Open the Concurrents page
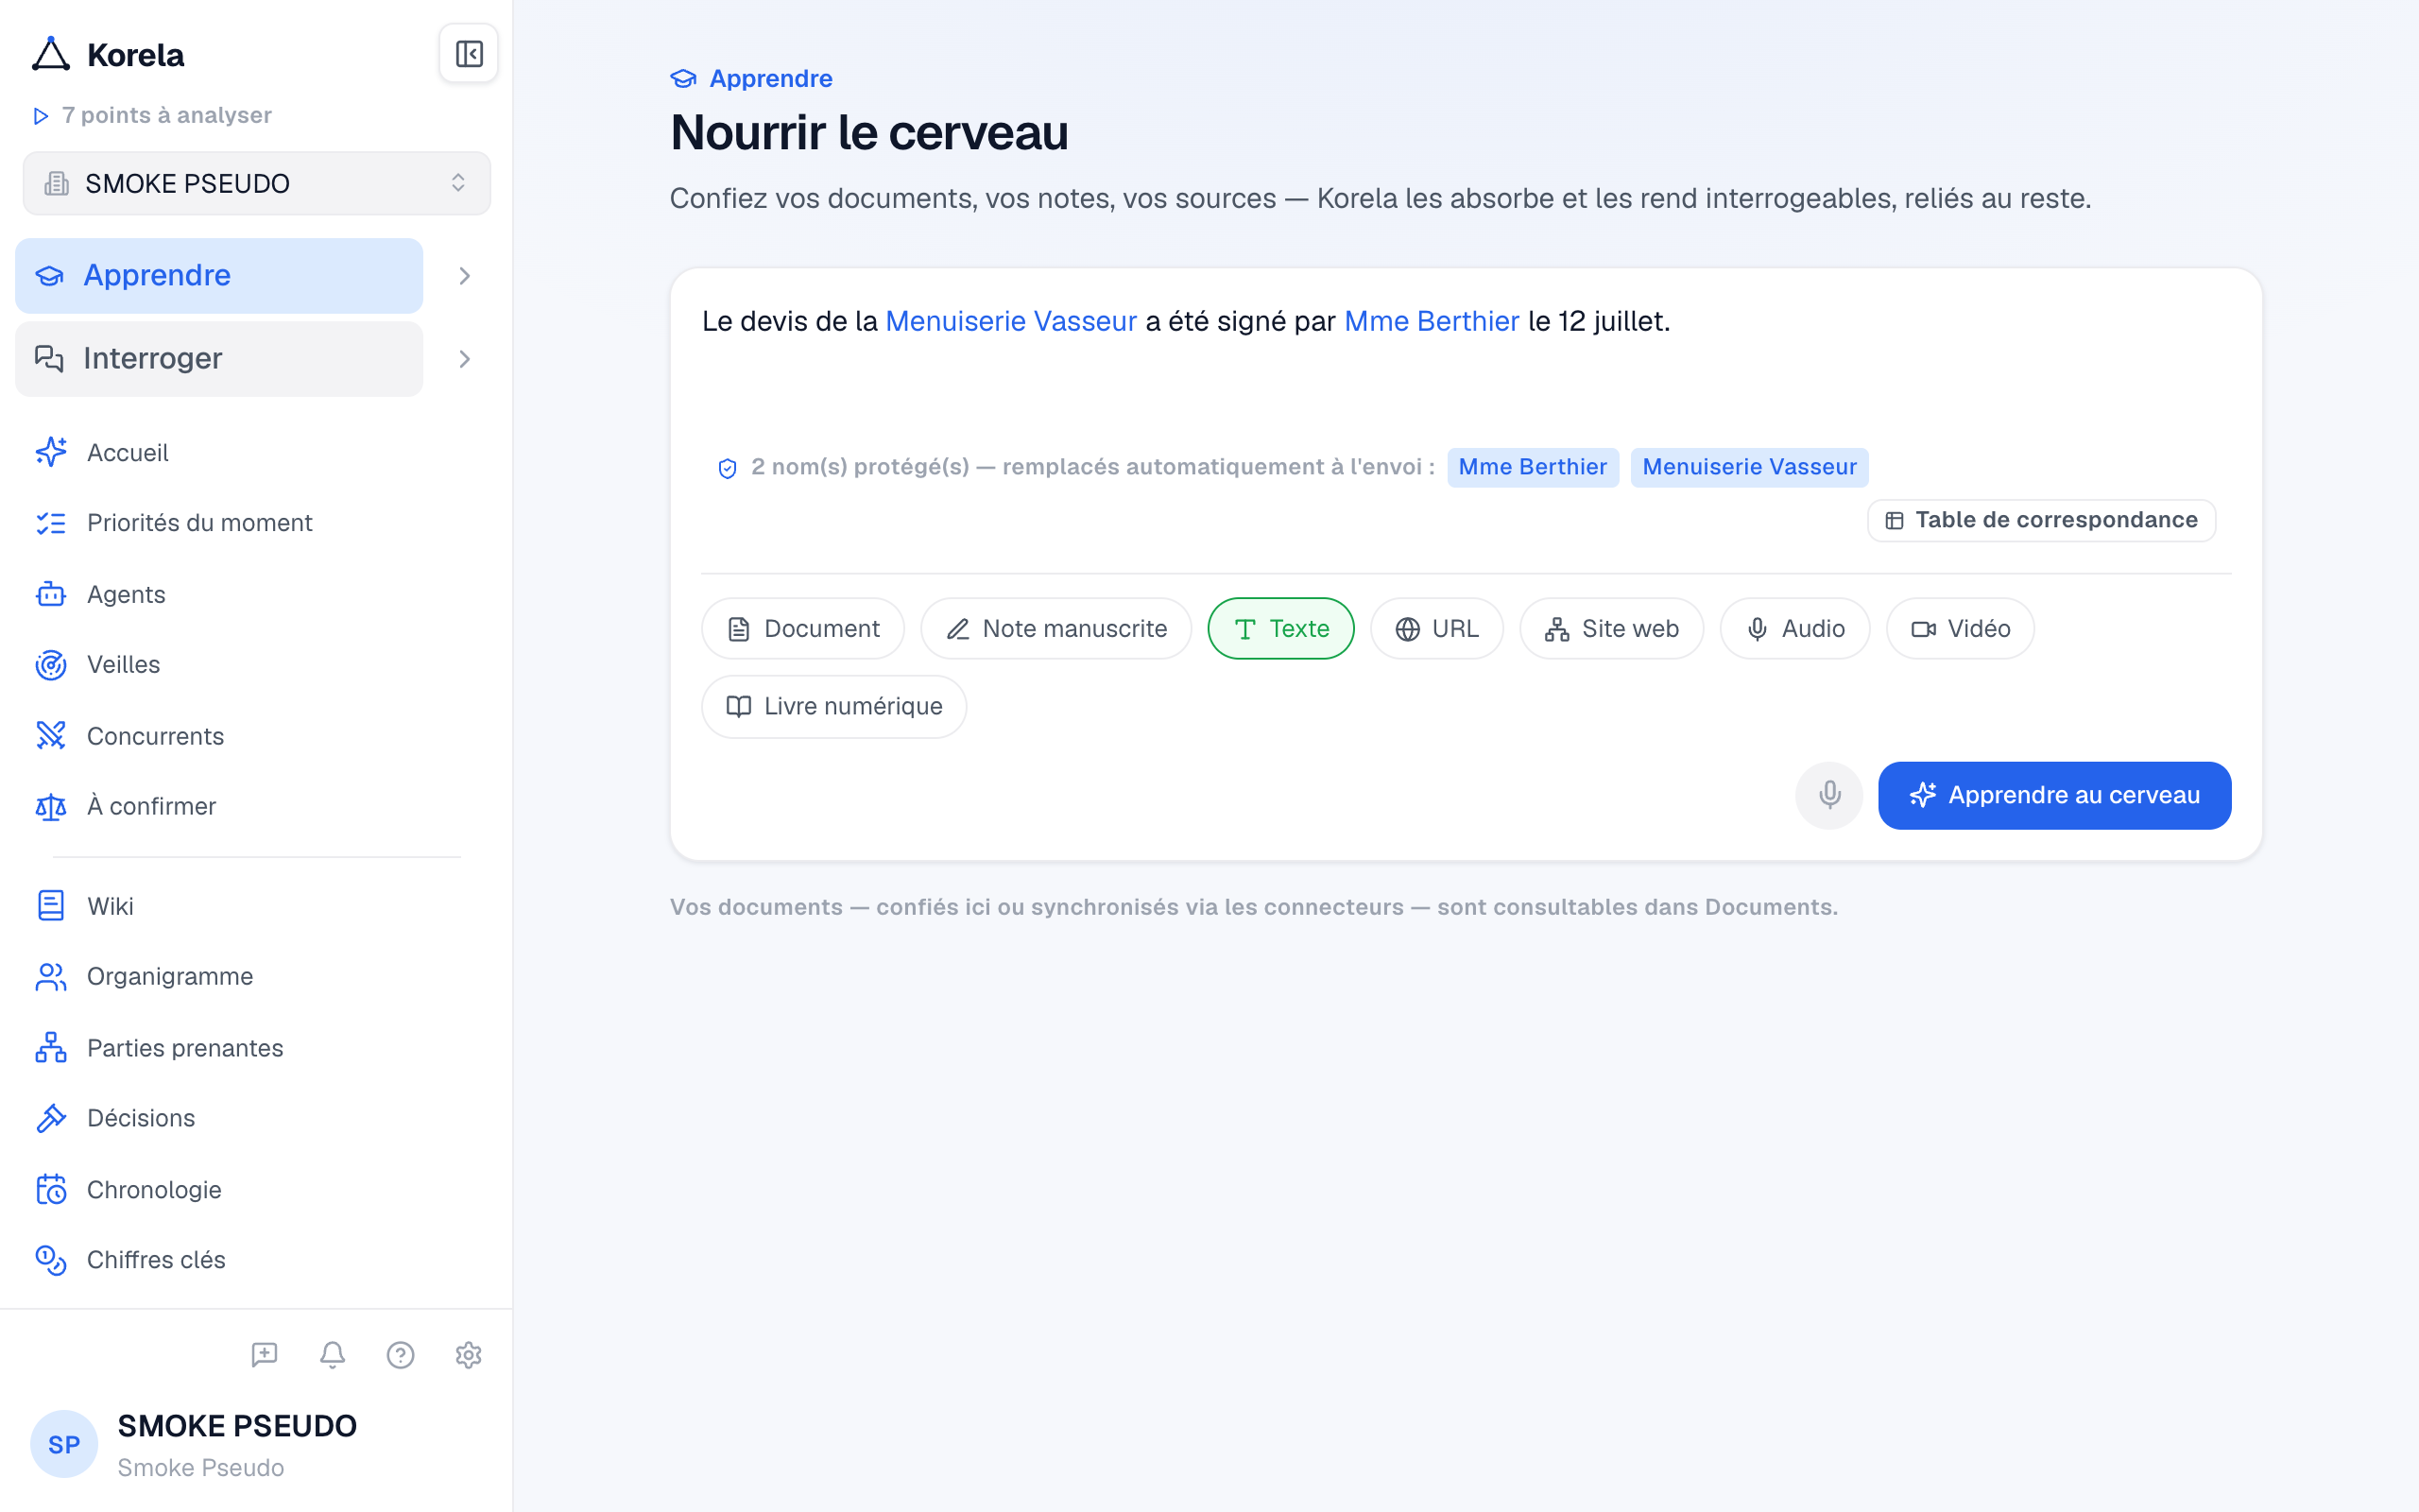The width and height of the screenshot is (2419, 1512). (155, 736)
